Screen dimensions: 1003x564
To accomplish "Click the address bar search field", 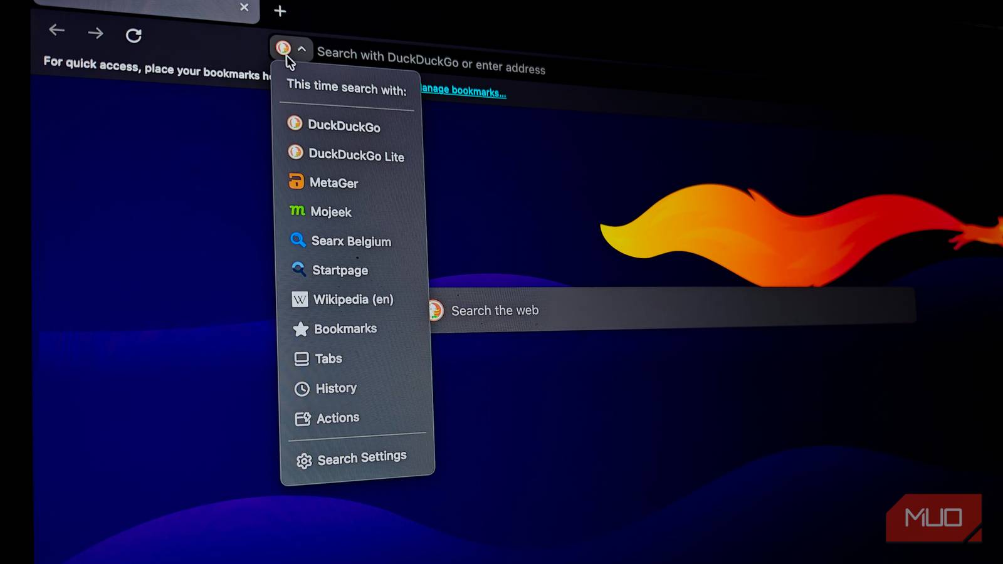I will (431, 61).
